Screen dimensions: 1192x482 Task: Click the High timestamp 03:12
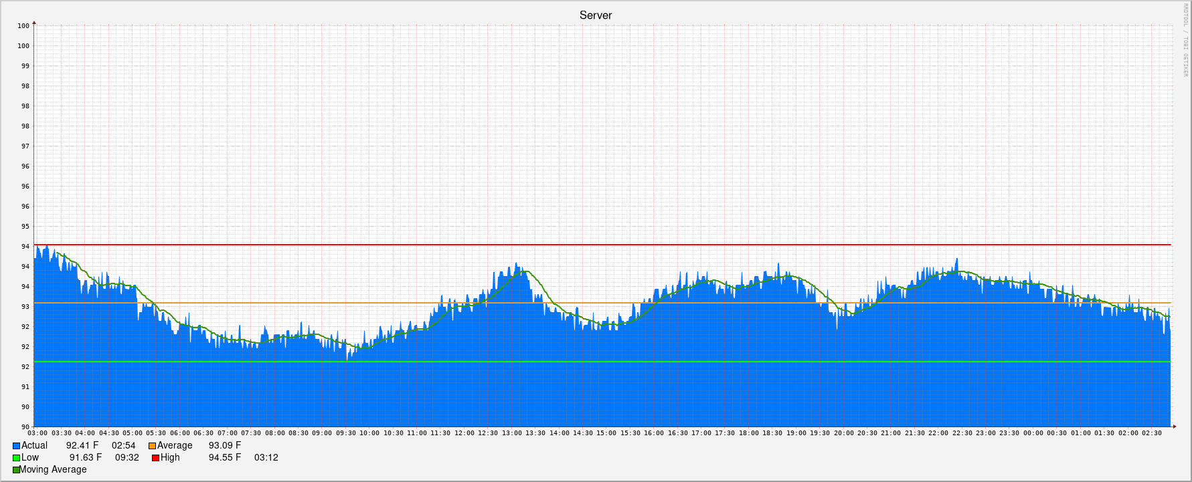pyautogui.click(x=266, y=457)
